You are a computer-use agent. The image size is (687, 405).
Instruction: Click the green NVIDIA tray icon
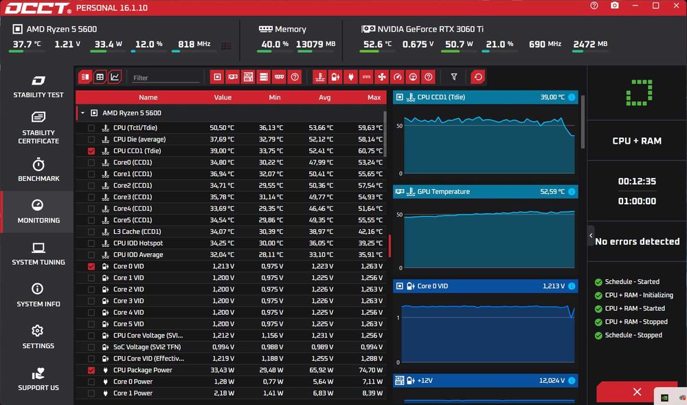pos(664,398)
